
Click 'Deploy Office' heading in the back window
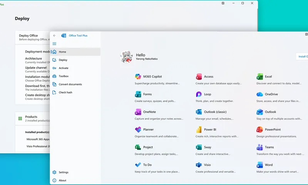point(28,35)
